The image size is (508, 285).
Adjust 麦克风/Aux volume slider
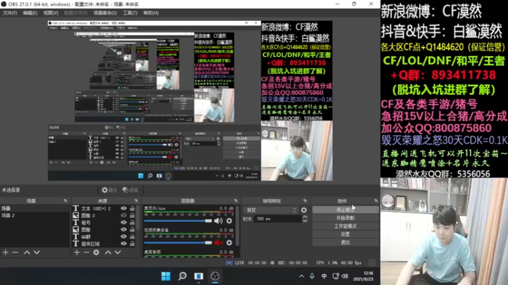178,221
